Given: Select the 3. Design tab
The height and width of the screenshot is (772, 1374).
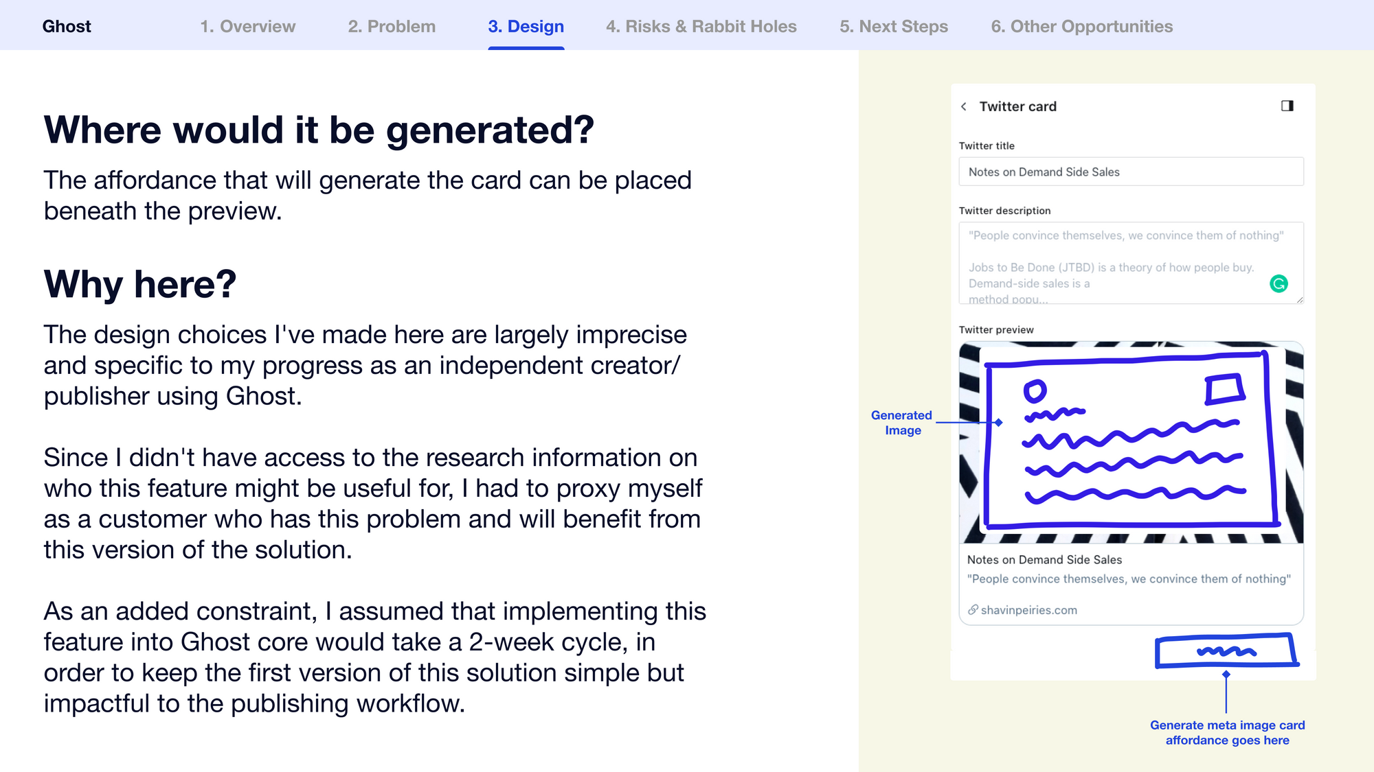Looking at the screenshot, I should click(x=526, y=26).
